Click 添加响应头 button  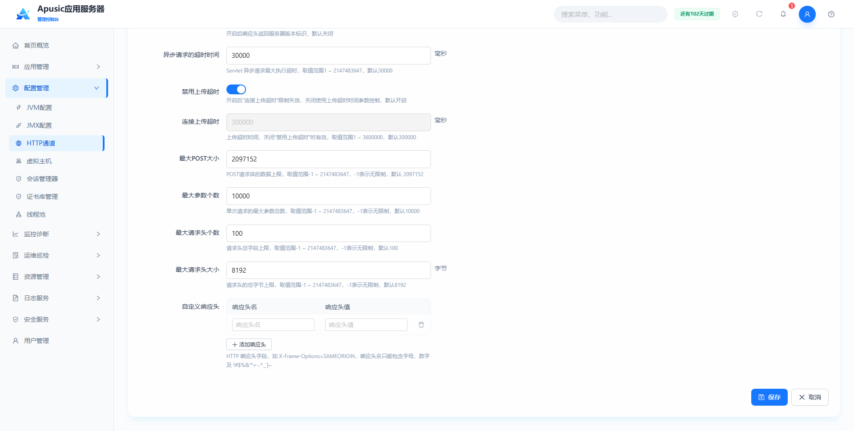pos(249,345)
